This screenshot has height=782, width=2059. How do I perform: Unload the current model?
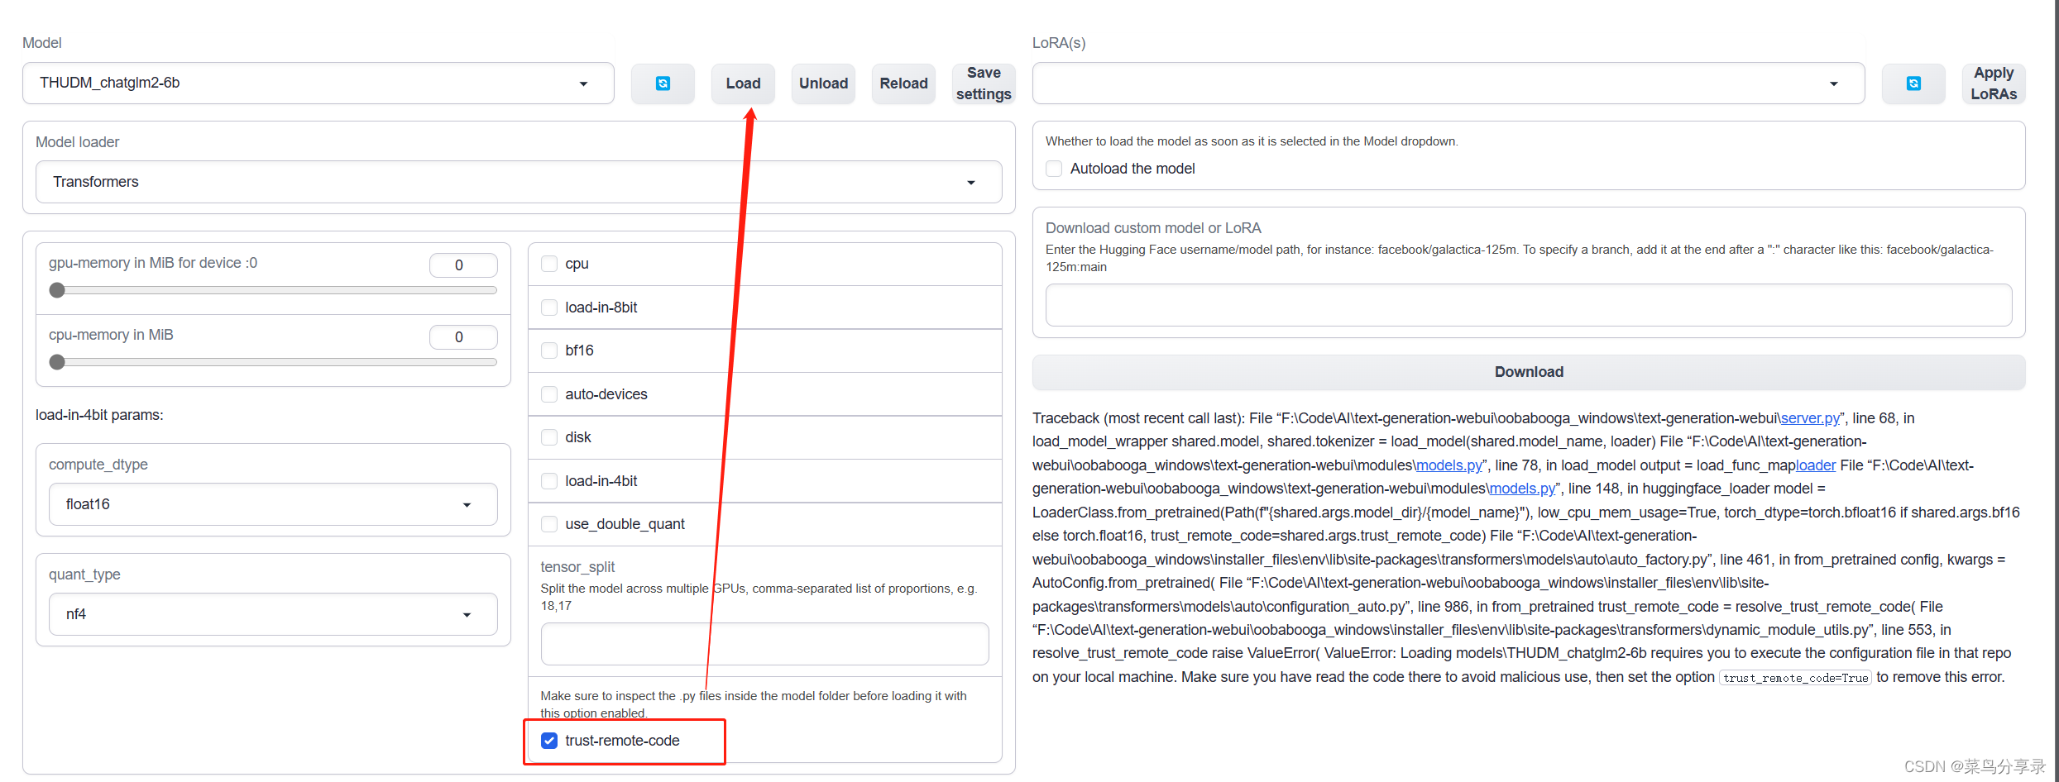pos(823,83)
